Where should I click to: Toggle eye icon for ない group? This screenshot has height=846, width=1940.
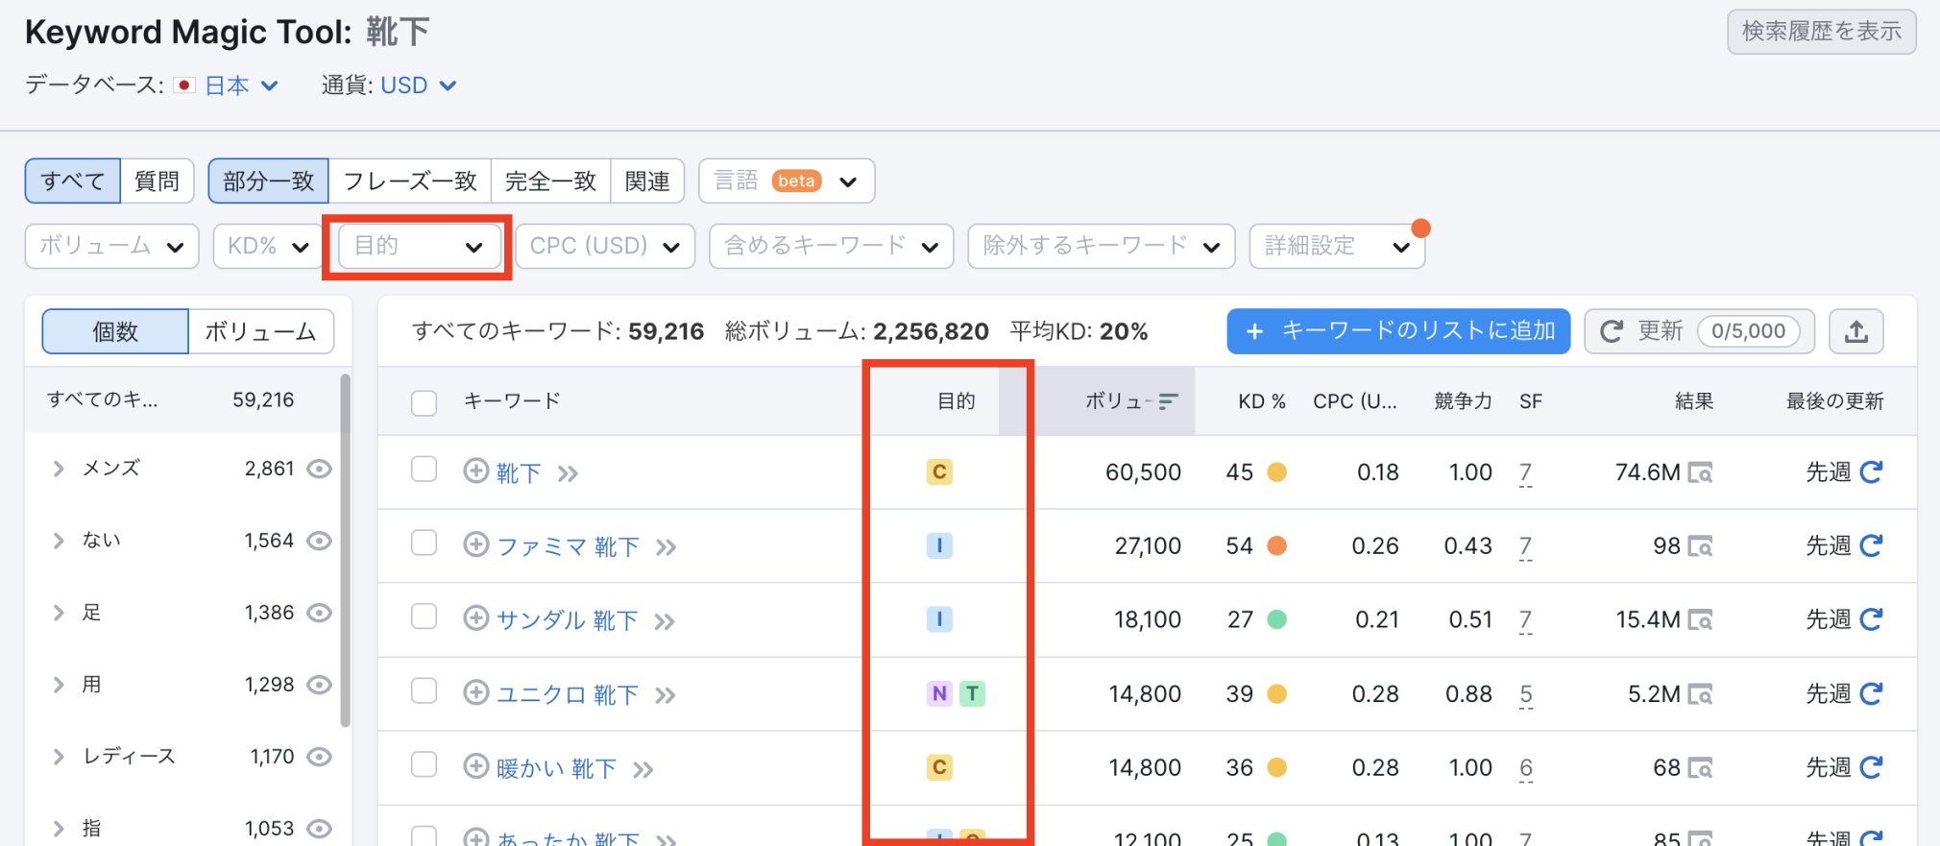coord(319,541)
